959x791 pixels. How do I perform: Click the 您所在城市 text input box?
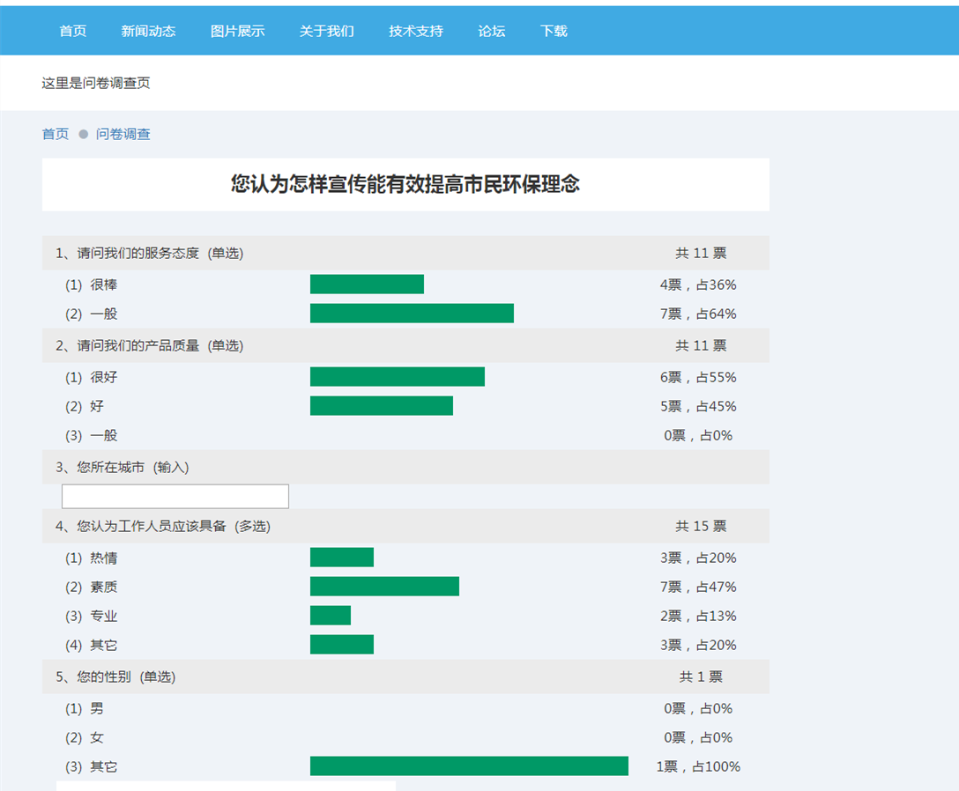[x=175, y=497]
